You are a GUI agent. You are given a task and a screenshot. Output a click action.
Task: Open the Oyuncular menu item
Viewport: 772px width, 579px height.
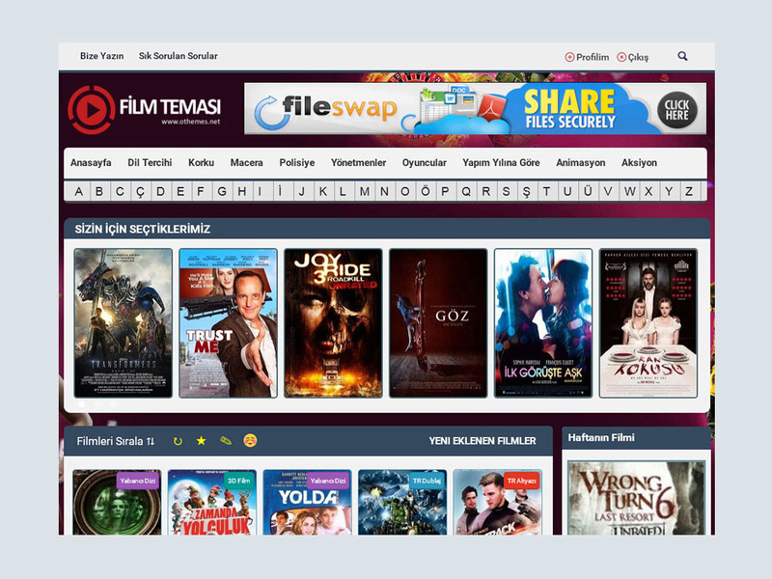tap(425, 162)
